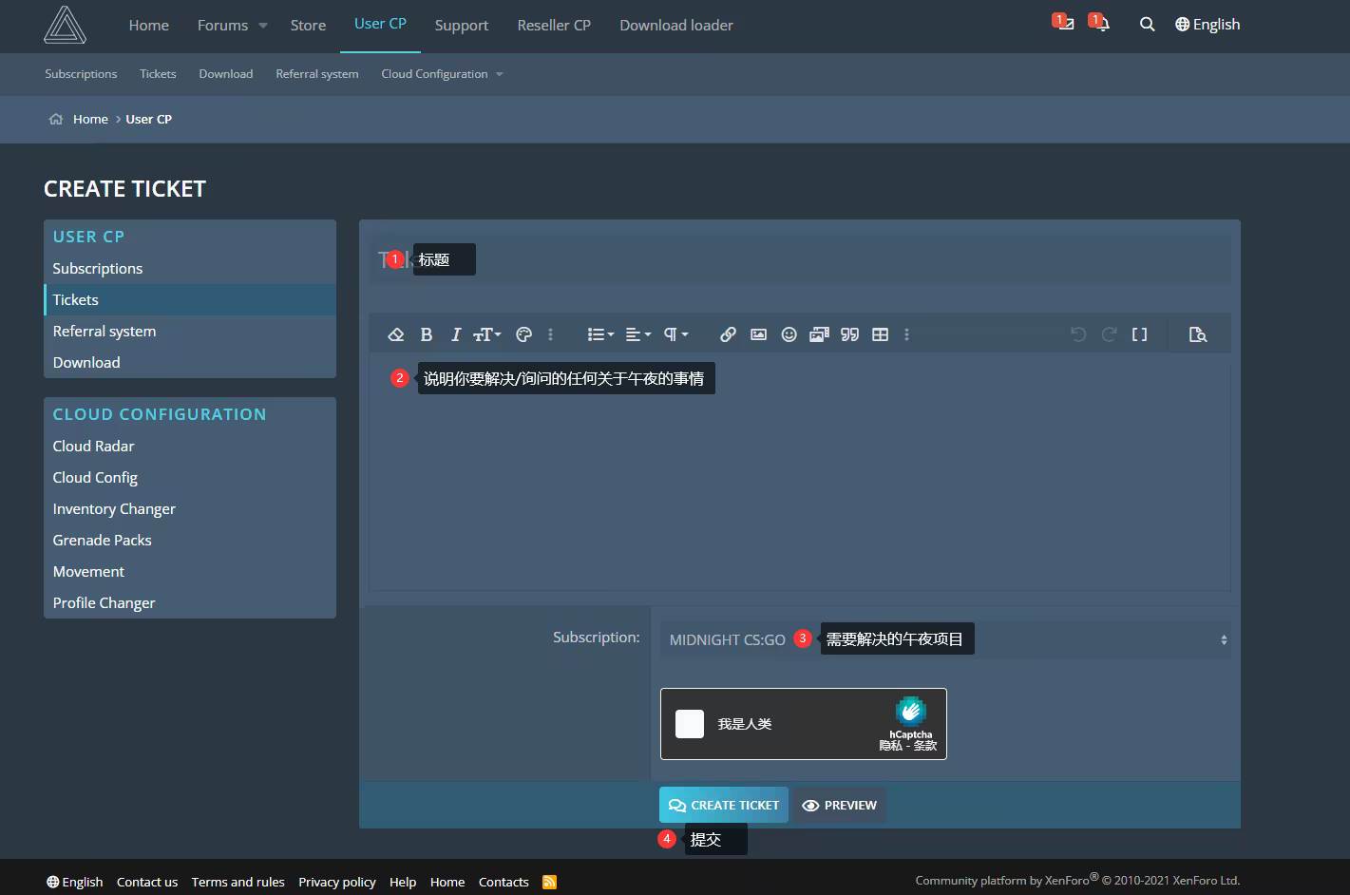
Task: Insert a link using the chain icon
Action: point(728,334)
